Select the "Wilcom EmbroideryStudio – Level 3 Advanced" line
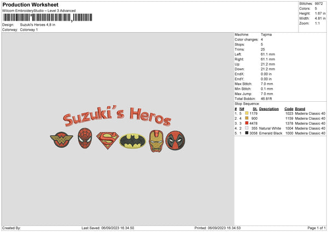Image resolution: width=328 pixels, height=232 pixels. click(x=39, y=11)
